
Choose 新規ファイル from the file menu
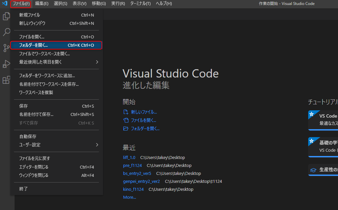click(x=57, y=15)
